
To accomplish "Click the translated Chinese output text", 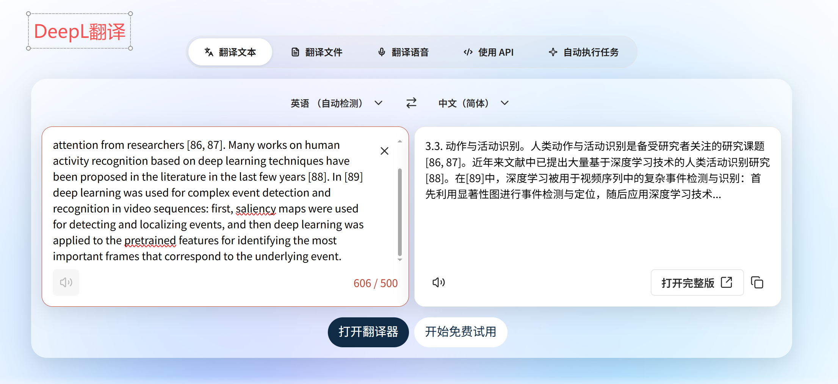I will coord(597,170).
